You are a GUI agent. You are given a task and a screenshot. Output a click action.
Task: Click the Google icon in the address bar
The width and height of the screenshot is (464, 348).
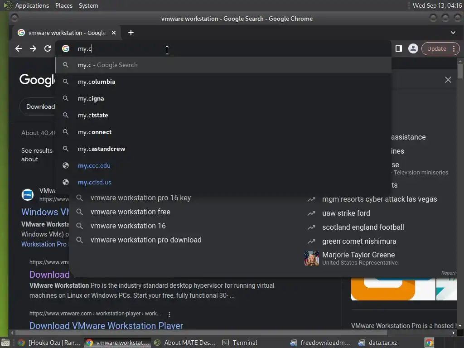(x=66, y=48)
